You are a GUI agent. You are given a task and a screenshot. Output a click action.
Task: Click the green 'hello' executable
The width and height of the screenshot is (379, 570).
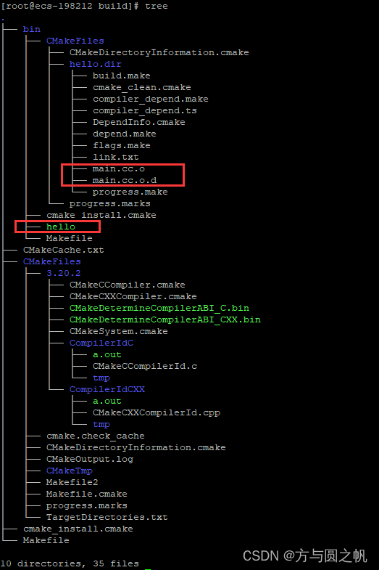pos(61,227)
